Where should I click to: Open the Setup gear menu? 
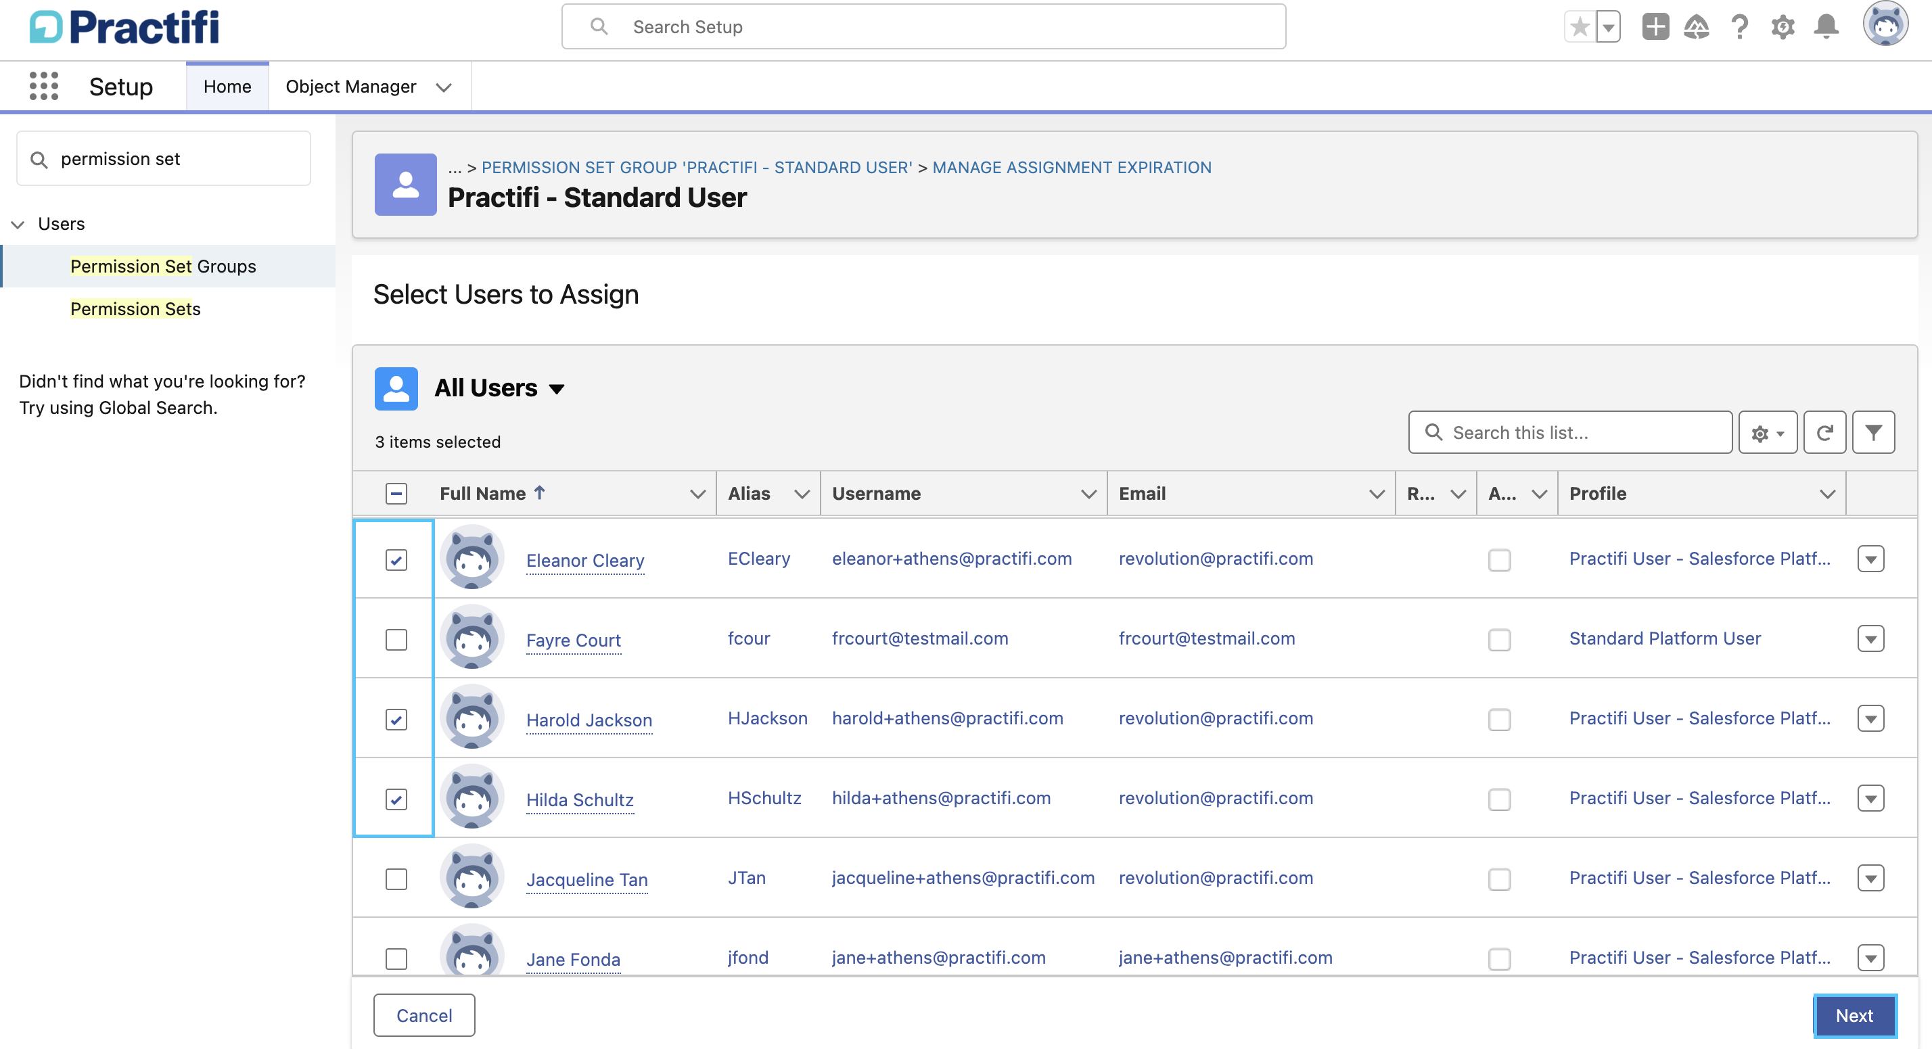click(x=1782, y=27)
